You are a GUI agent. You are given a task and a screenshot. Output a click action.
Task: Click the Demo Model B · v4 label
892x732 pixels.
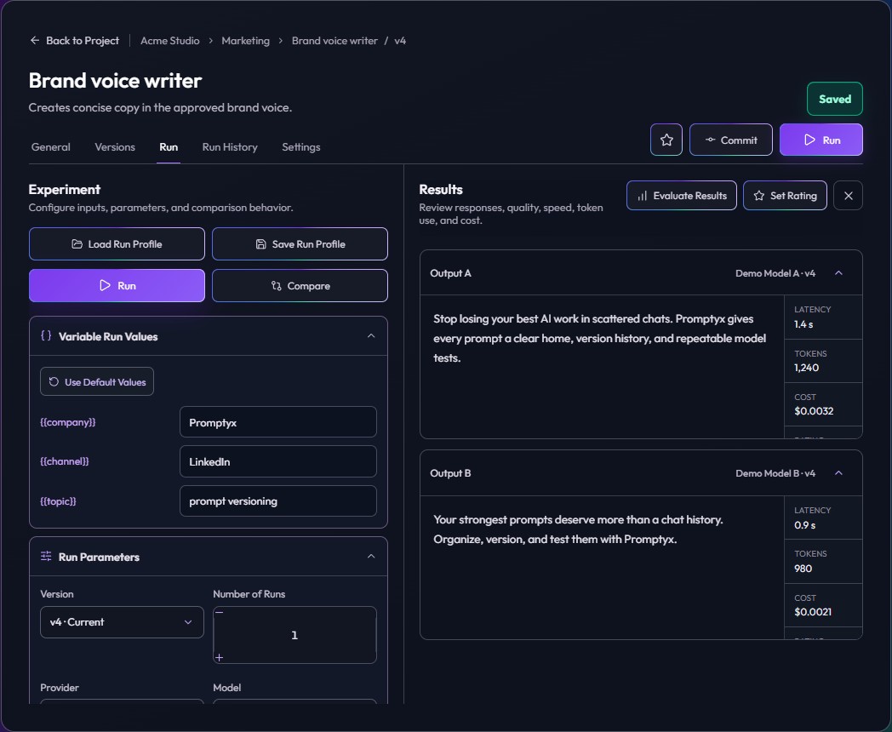pos(775,473)
